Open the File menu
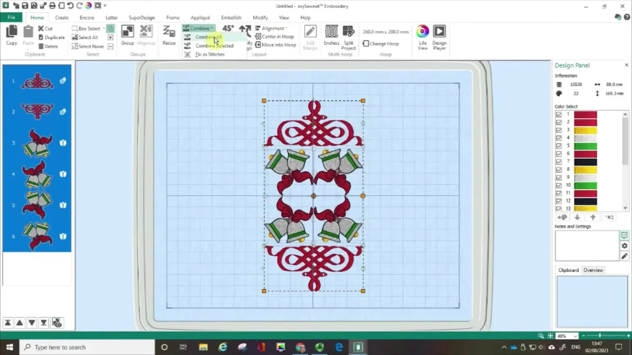The width and height of the screenshot is (632, 355). (x=11, y=17)
